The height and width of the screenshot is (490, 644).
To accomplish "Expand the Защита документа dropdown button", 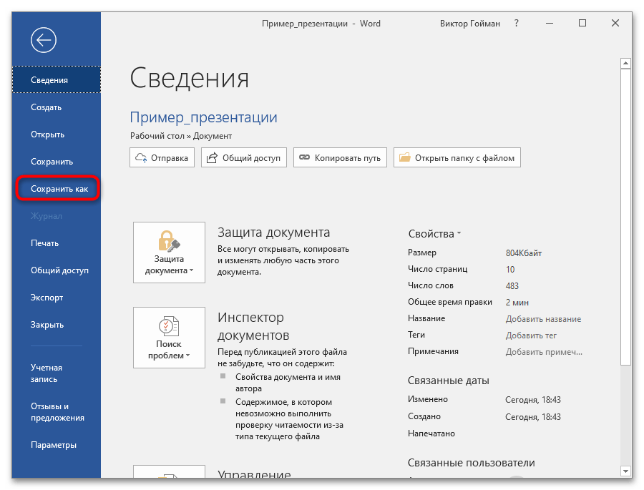I will [169, 253].
